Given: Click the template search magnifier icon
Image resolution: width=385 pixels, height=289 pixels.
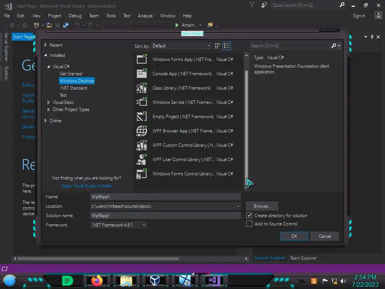Looking at the screenshot, I should (334, 46).
